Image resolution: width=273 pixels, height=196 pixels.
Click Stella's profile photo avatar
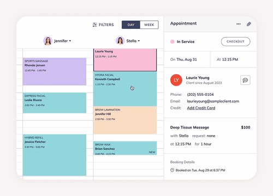pos(120,41)
